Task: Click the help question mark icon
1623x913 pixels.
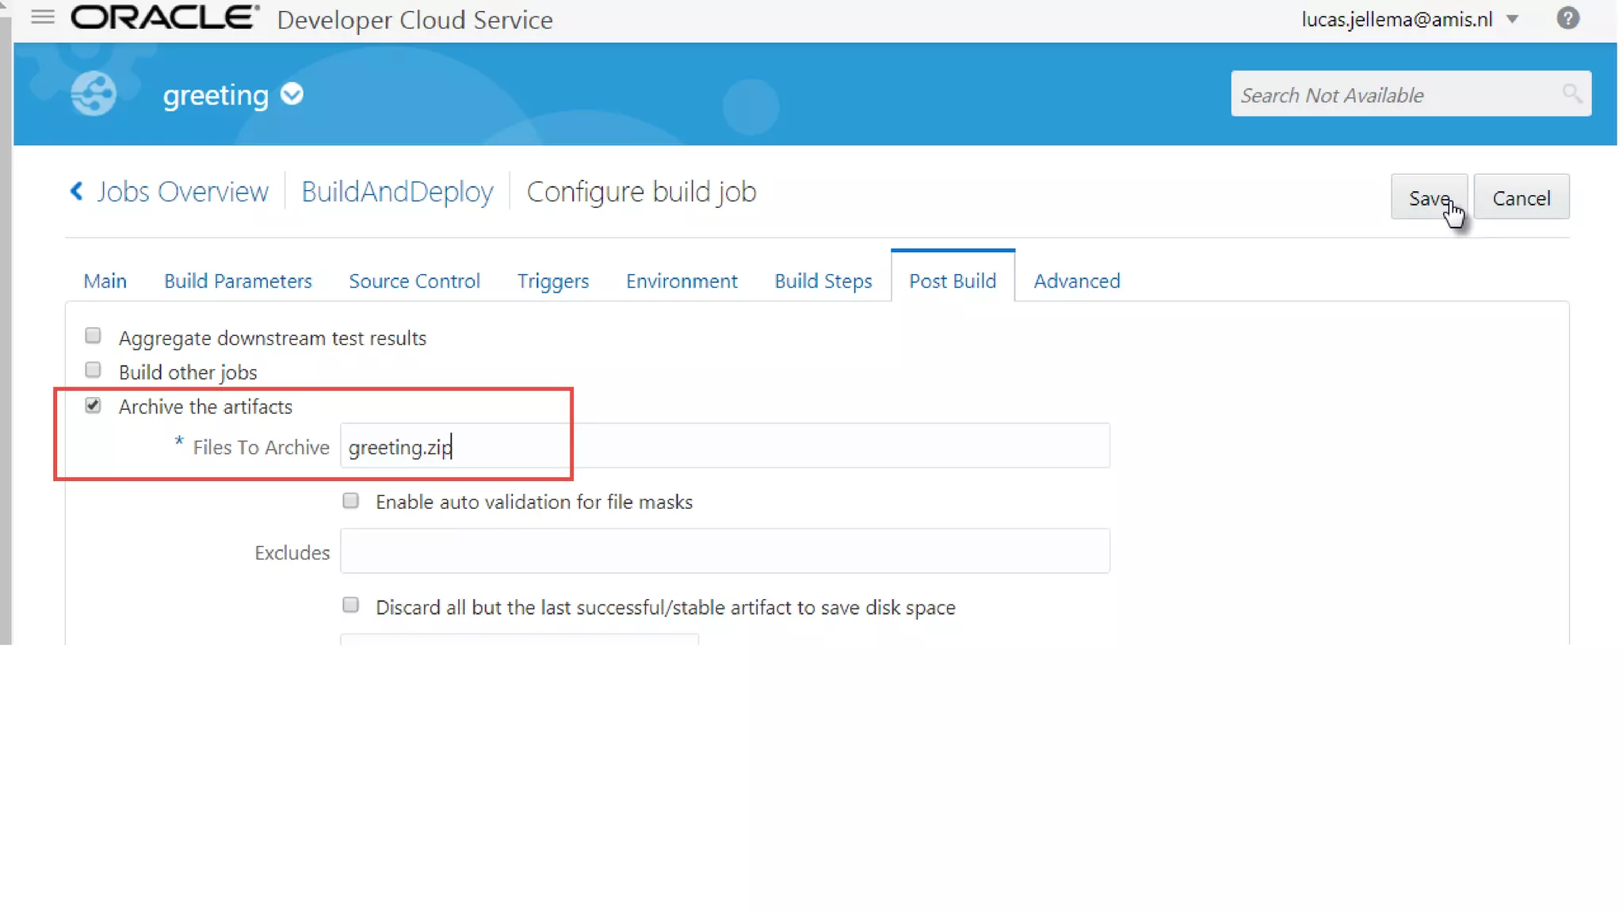Action: point(1567,18)
